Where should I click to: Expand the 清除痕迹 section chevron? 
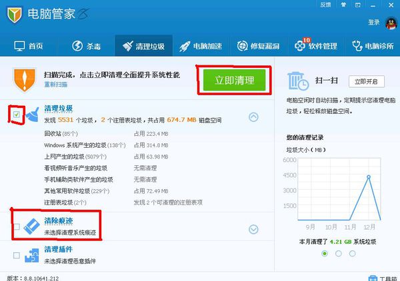(x=253, y=229)
